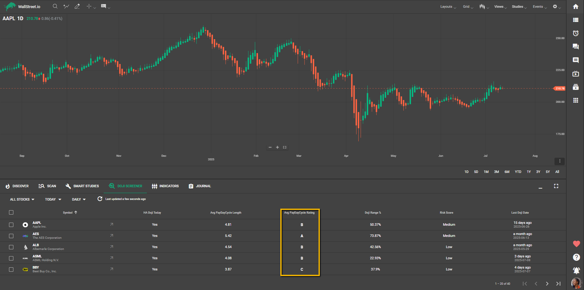Refresh the Doji screener results
This screenshot has width=584, height=290.
click(100, 199)
